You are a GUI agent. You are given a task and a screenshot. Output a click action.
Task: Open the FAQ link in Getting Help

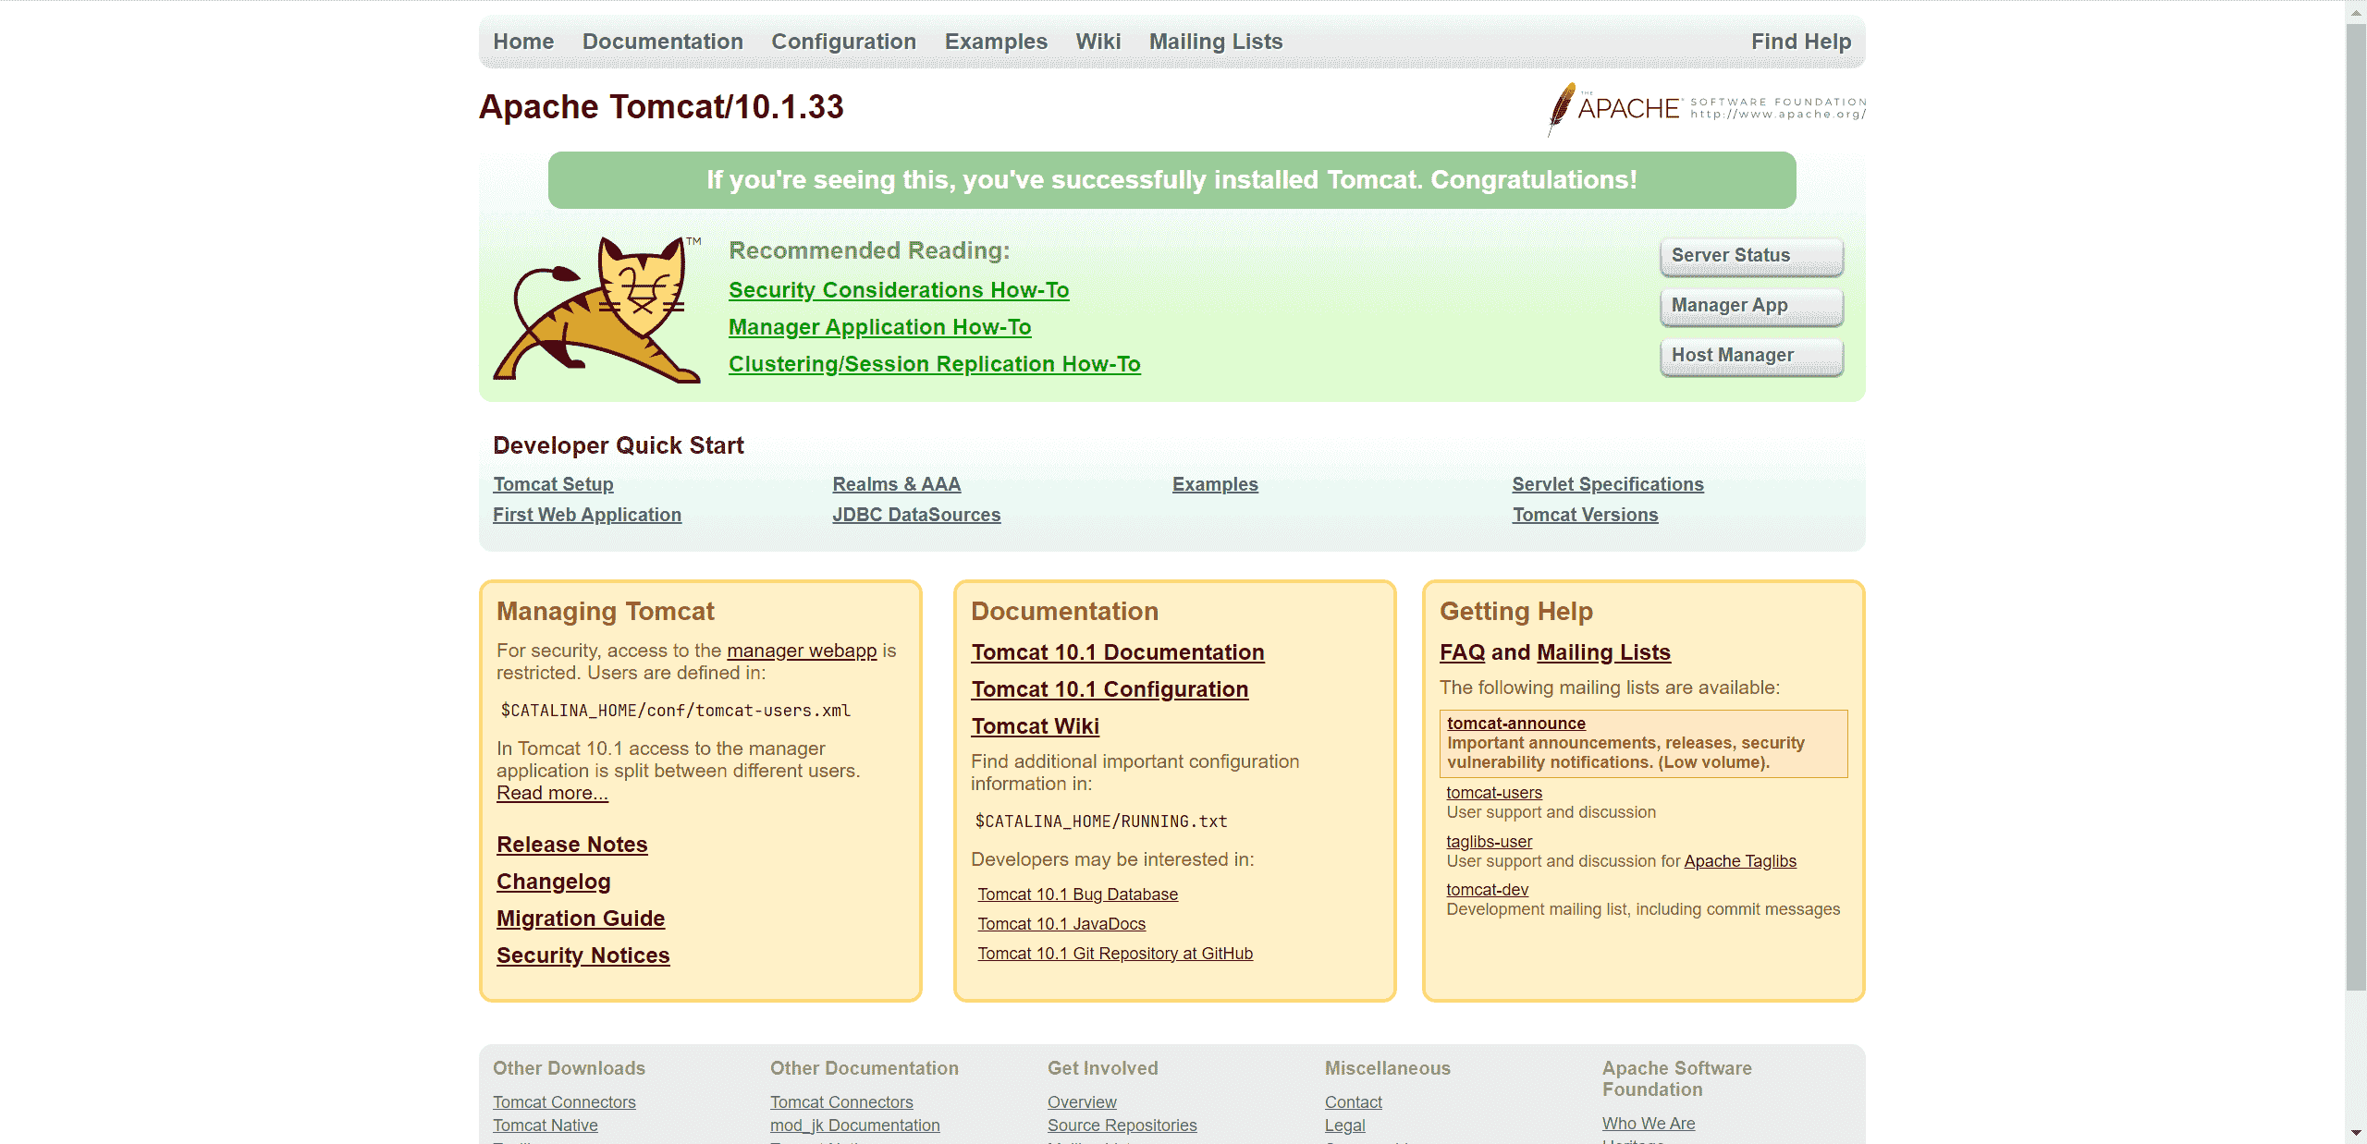[1462, 652]
